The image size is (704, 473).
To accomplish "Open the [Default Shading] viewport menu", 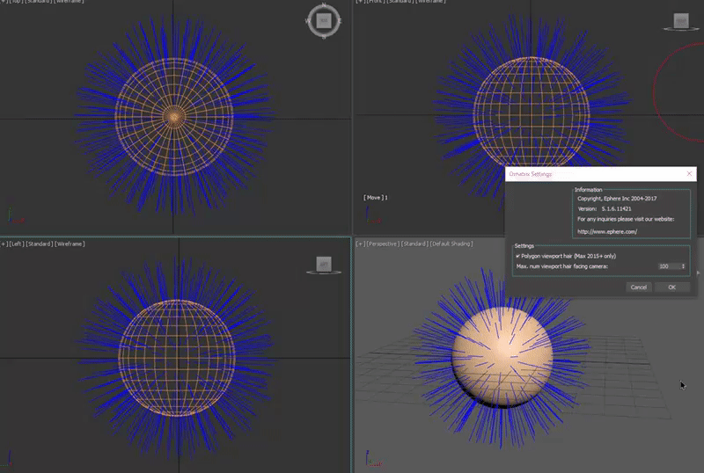I will tap(451, 243).
